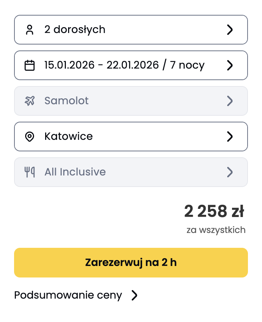Click the location pin icon beside Katowice
262x322 pixels.
(30, 136)
